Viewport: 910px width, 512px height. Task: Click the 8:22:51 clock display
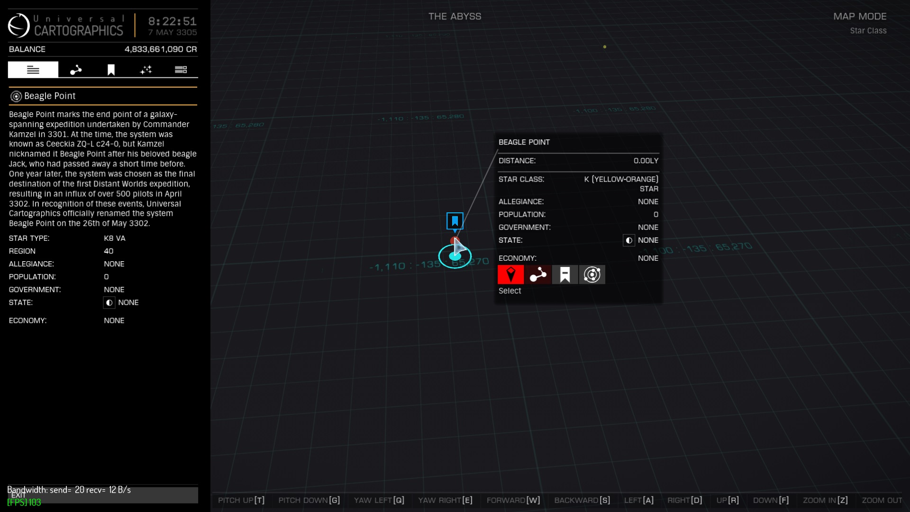(173, 21)
